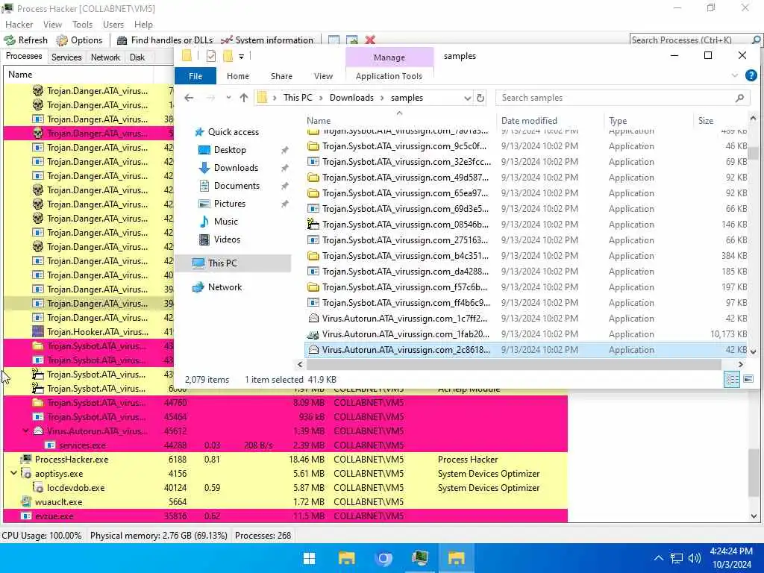Expand the ribbon with chevron

(734, 75)
